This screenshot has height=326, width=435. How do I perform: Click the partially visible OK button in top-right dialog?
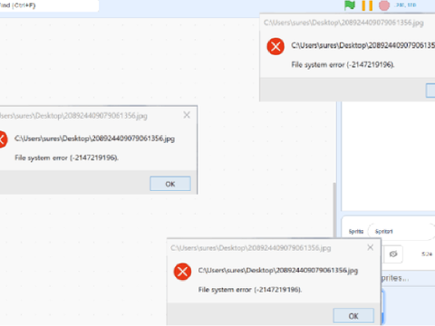point(430,91)
